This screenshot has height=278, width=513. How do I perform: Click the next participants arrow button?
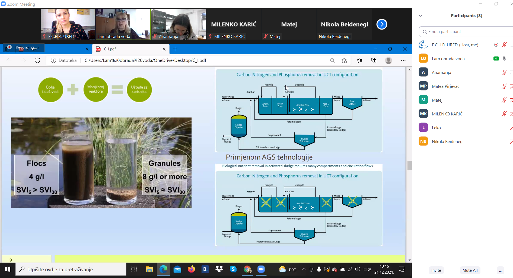(x=381, y=24)
